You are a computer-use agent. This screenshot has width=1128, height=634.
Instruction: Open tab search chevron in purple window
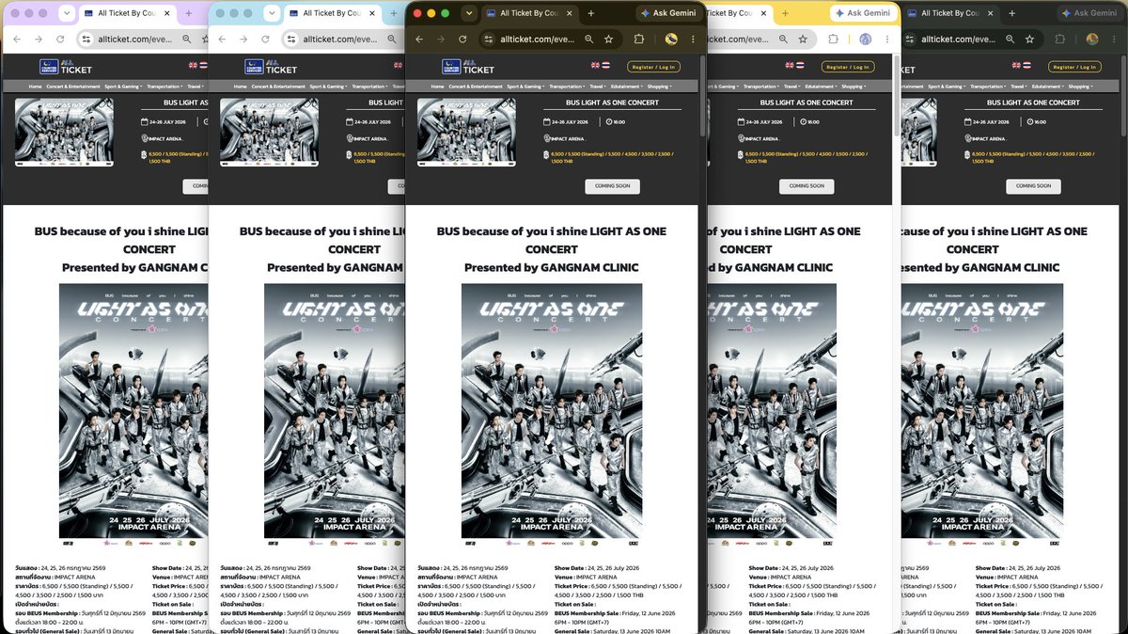[66, 13]
